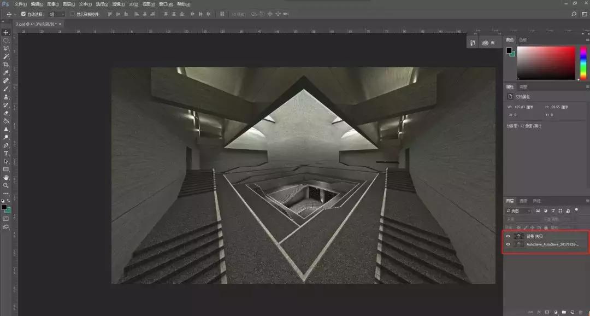Select the Crop tool in the toolbar
The image size is (590, 316).
point(6,65)
